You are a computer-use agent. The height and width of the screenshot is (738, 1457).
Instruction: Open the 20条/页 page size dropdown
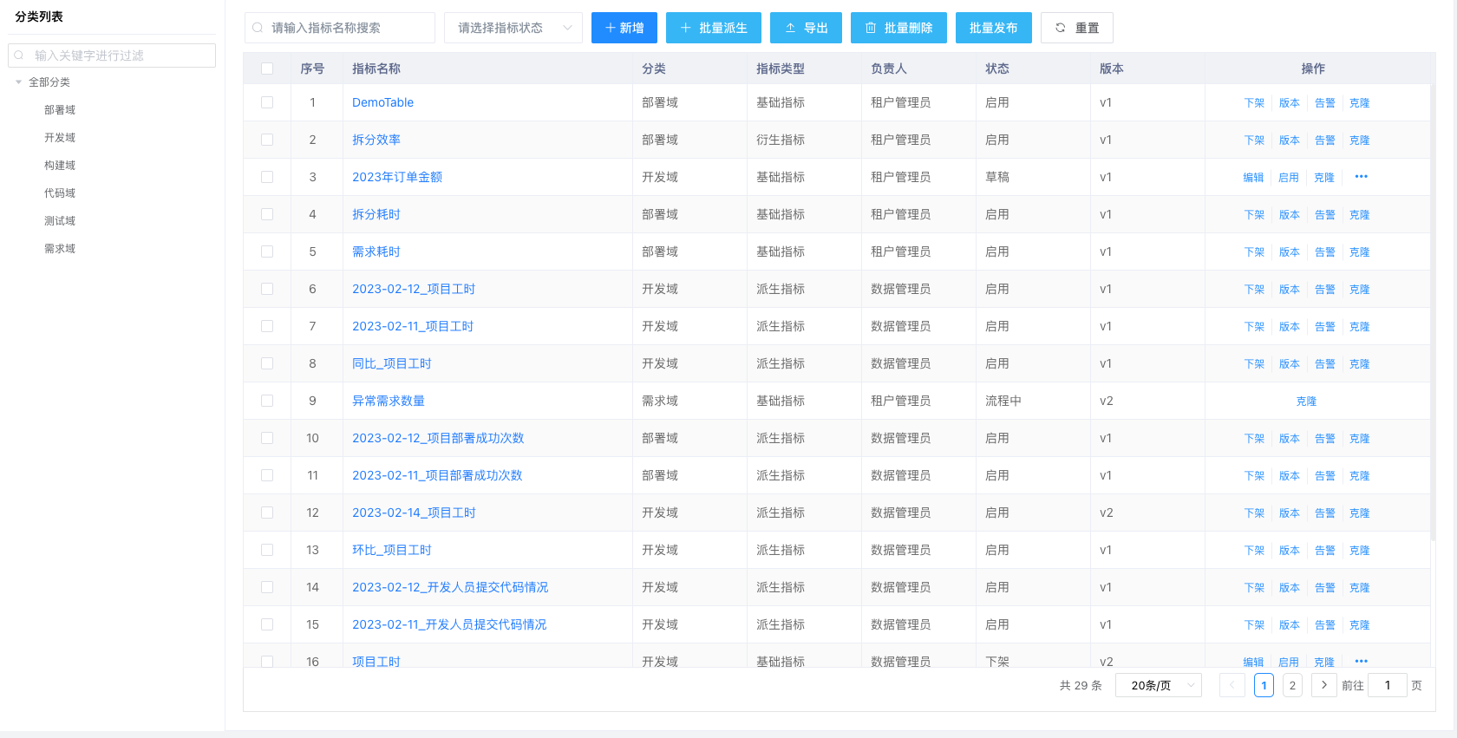[x=1158, y=685]
